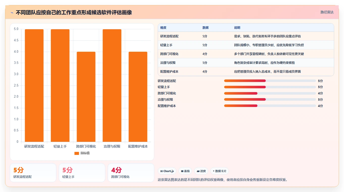This screenshot has height=192, width=344.
Task: Click the icon inside the 进度 tag
Action: (x=198, y=171)
